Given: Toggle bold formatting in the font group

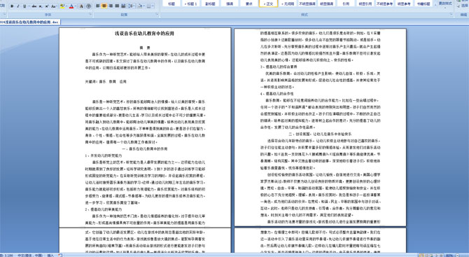Looking at the screenshot, I should click(12, 6).
